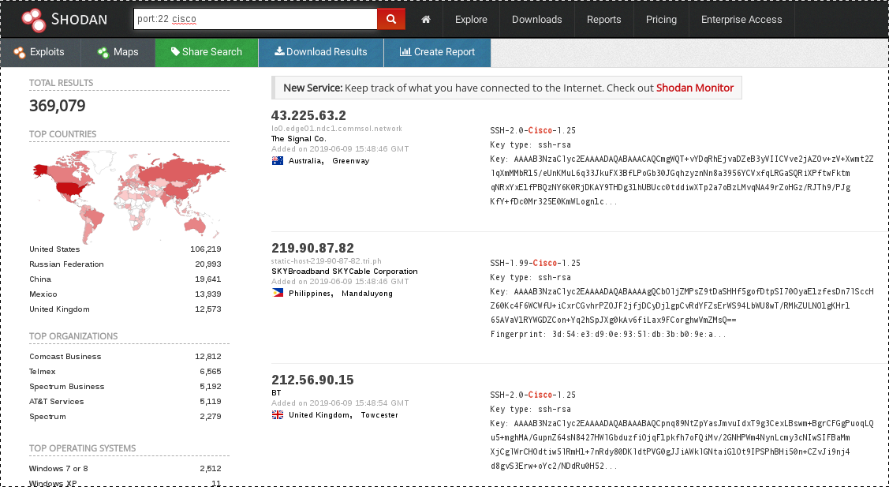Filter by Windows 7 or 8 operating system

58,468
